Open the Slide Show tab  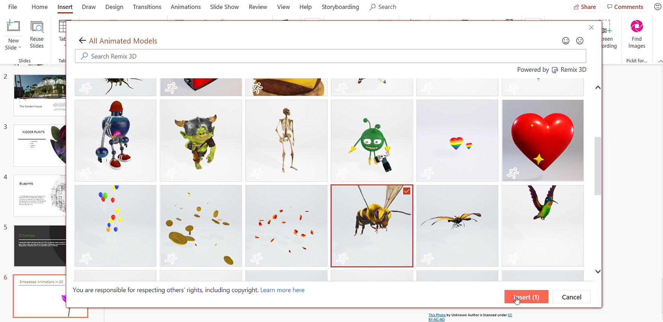[x=224, y=7]
